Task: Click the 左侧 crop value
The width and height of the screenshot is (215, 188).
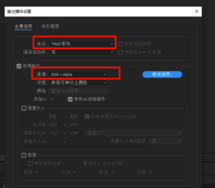Action: pyautogui.click(x=75, y=172)
